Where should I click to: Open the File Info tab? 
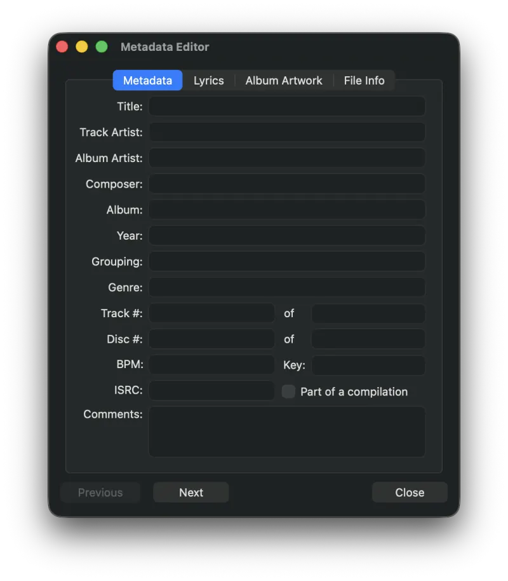[x=364, y=80]
